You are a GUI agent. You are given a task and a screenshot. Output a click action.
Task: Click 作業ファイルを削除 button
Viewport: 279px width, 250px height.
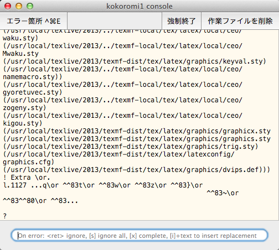[x=240, y=21]
